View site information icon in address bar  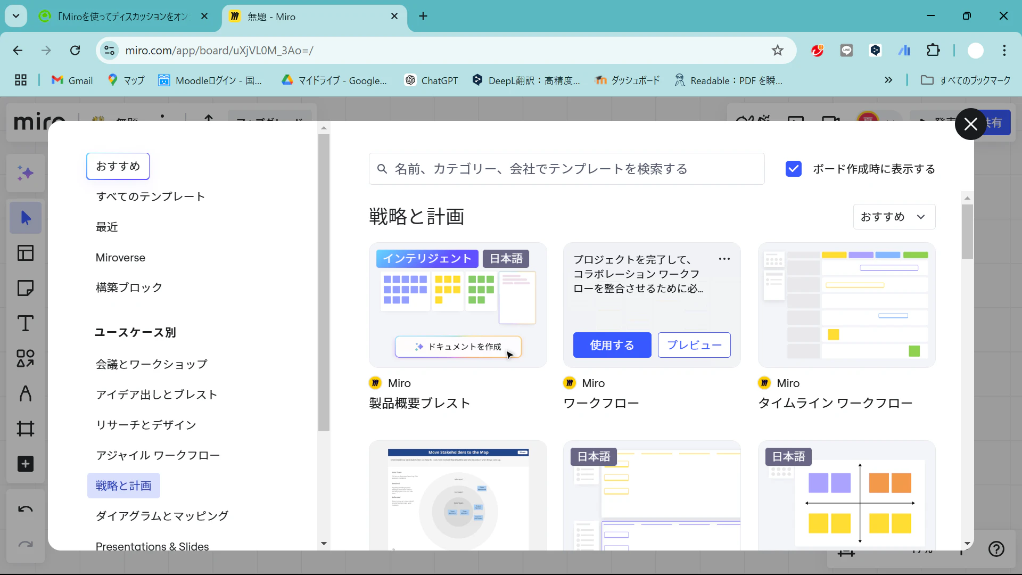[x=109, y=51]
